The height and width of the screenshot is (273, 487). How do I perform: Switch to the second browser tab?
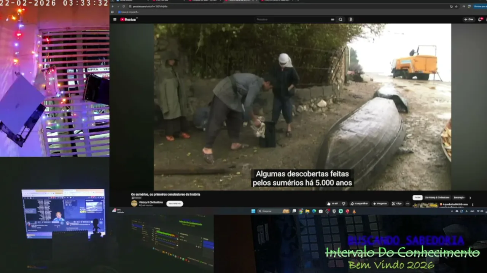coord(169,1)
